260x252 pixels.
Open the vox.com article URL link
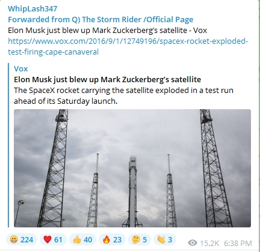click(128, 46)
